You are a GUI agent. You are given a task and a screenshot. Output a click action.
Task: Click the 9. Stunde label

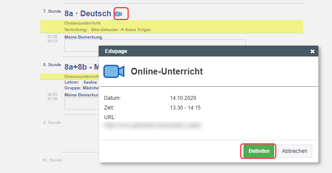[52, 122]
